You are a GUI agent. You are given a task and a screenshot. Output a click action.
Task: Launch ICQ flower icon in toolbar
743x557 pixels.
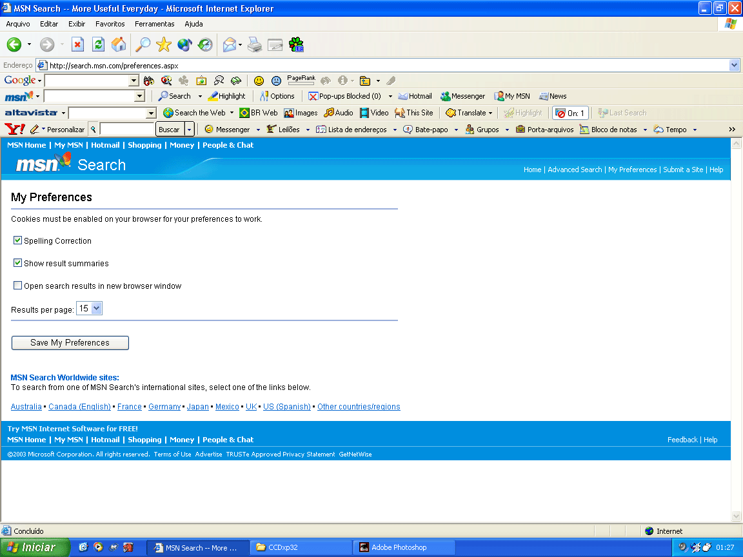coord(296,44)
